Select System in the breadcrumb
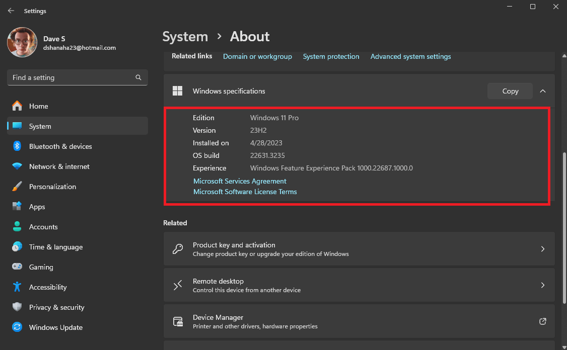Image resolution: width=567 pixels, height=350 pixels. click(185, 36)
